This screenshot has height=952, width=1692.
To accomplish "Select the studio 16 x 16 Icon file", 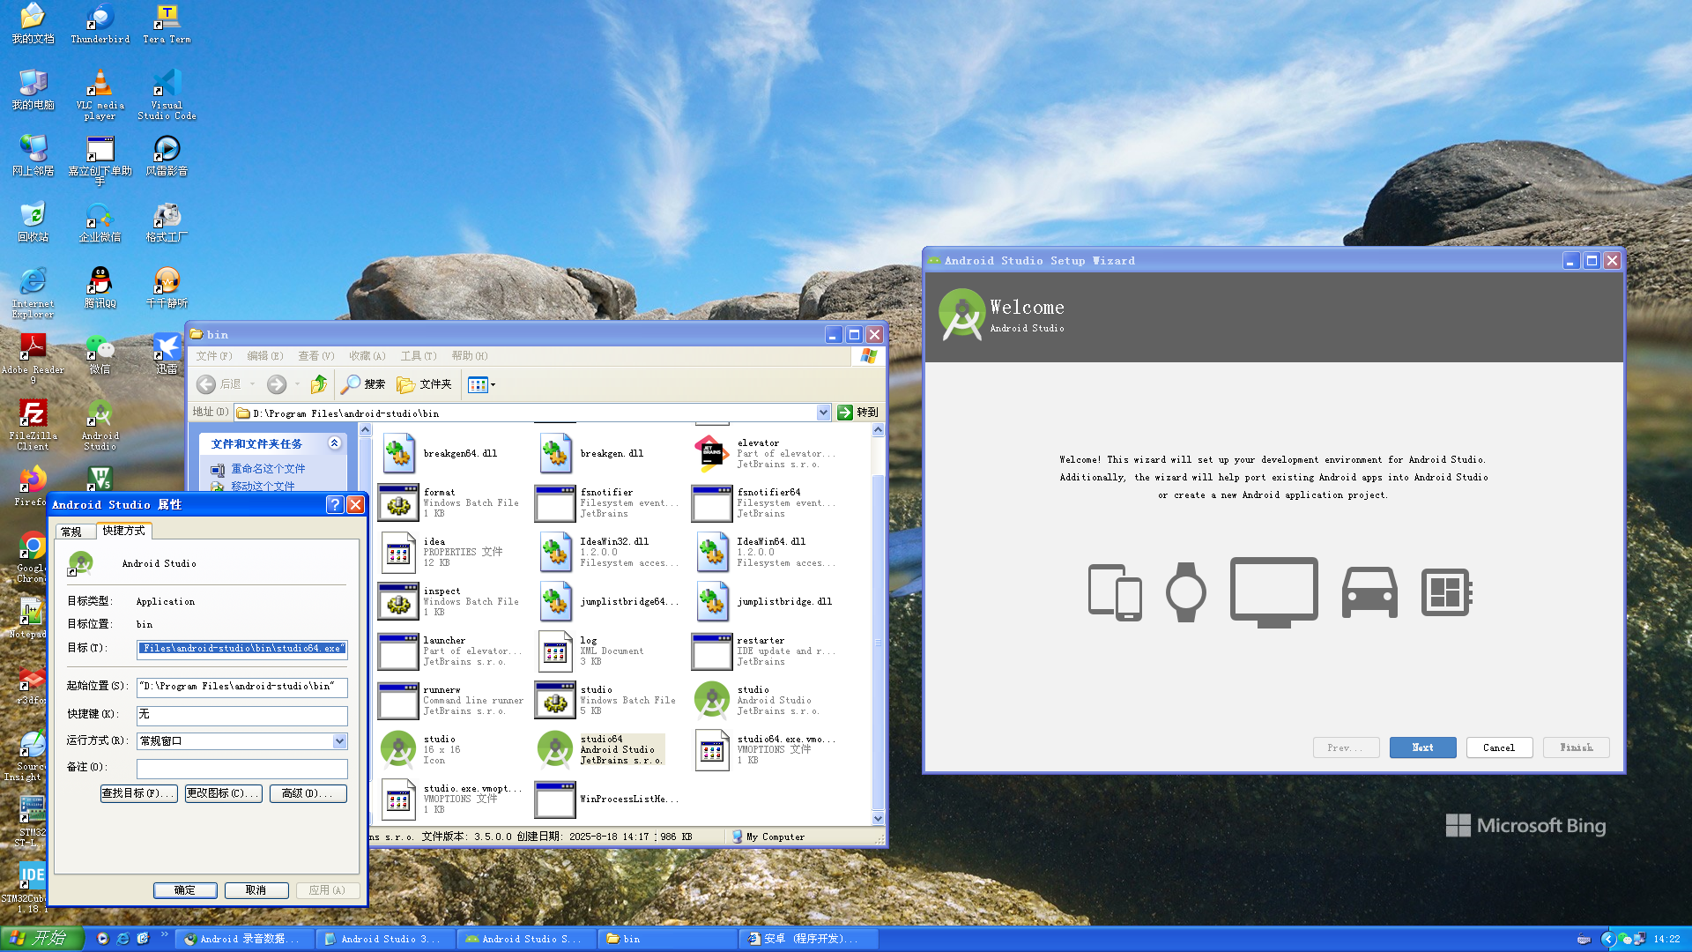I will (x=398, y=749).
